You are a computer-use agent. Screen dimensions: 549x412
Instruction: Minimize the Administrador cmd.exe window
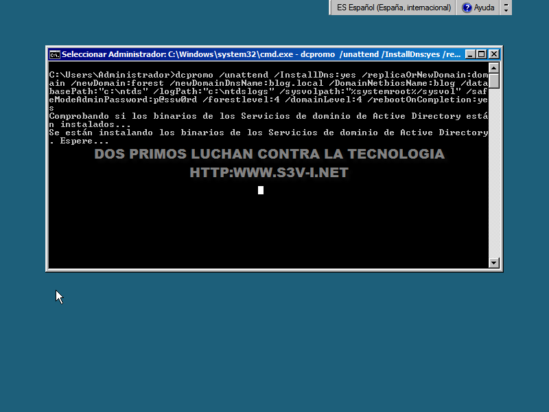[x=470, y=54]
